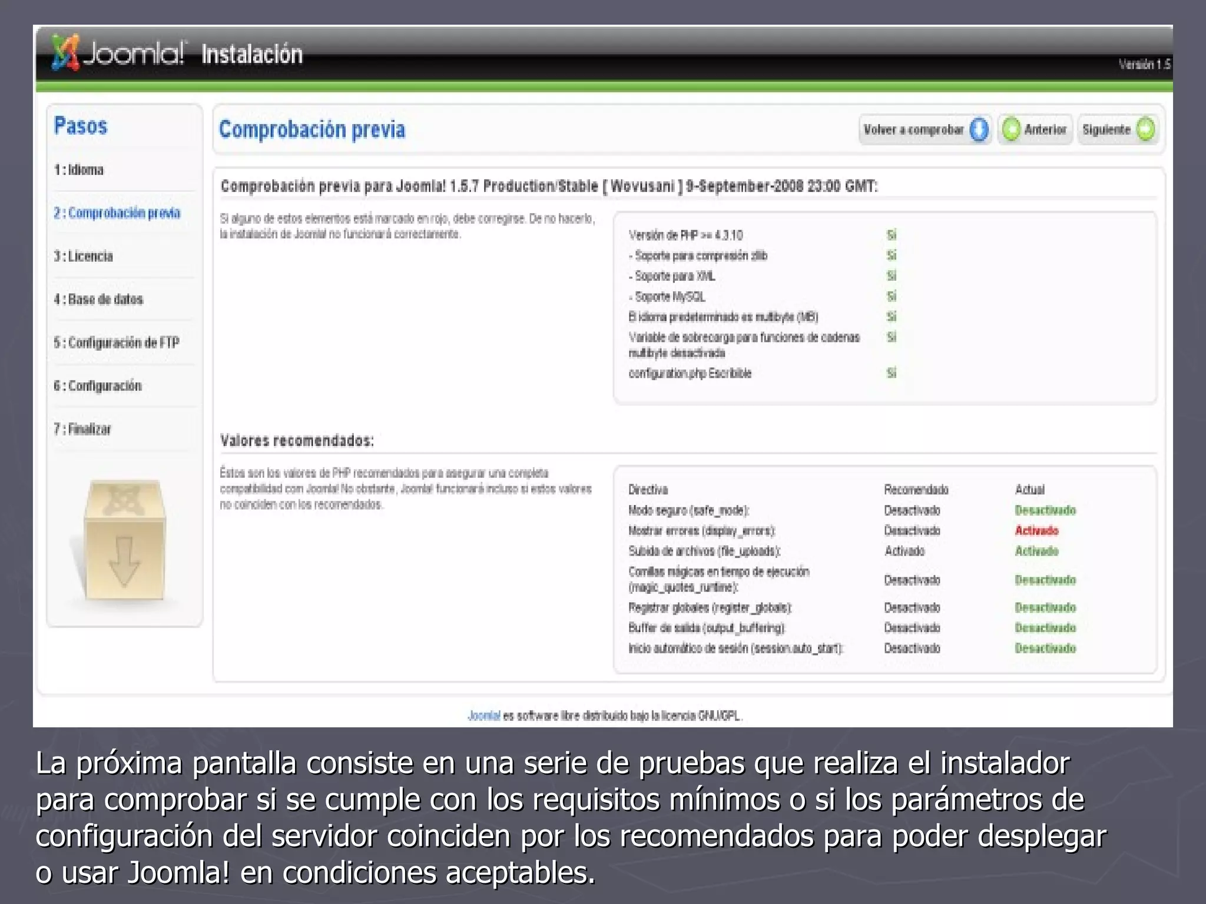Click the Modo seguro (safe_mode) label
Viewport: 1206px width, 904px height.
[x=688, y=510]
